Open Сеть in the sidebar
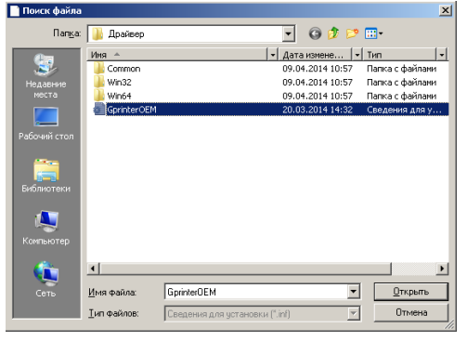 [x=46, y=280]
